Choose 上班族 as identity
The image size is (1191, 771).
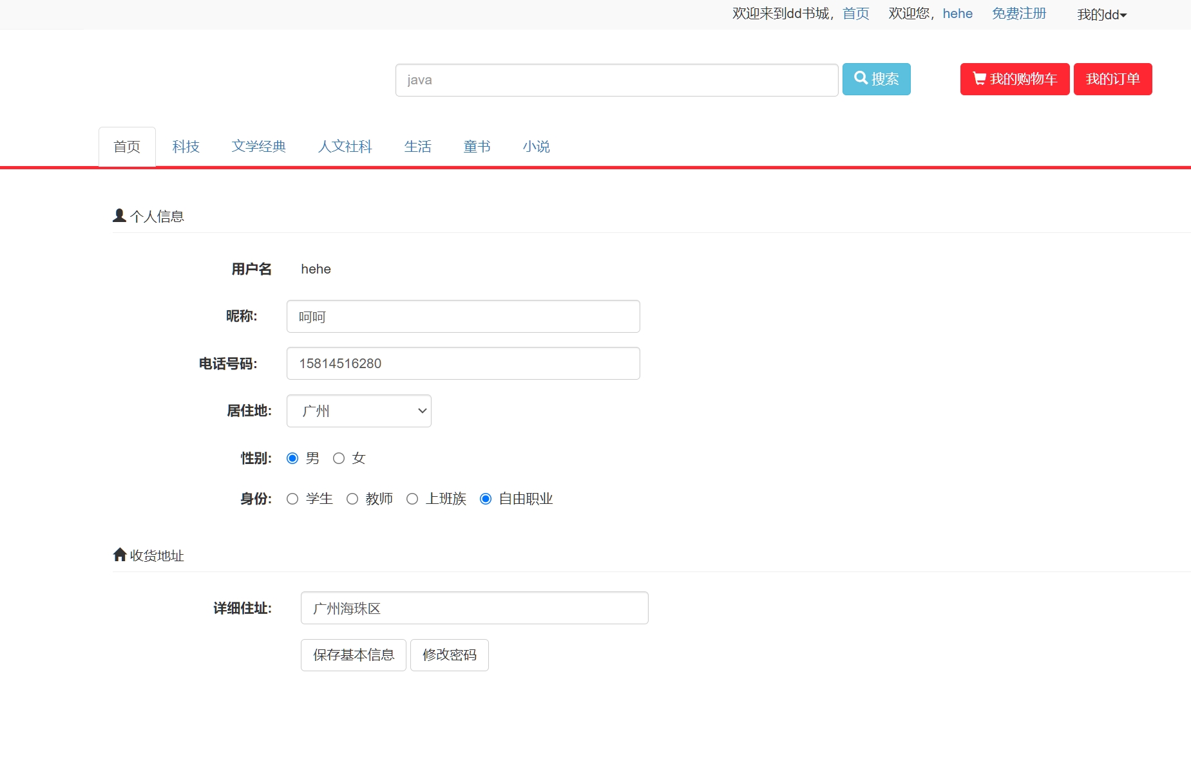(x=412, y=499)
